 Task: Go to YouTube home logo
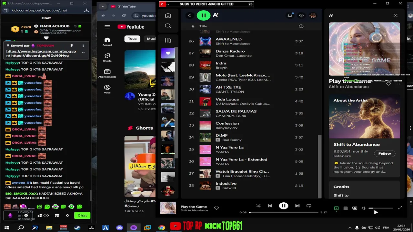click(131, 27)
